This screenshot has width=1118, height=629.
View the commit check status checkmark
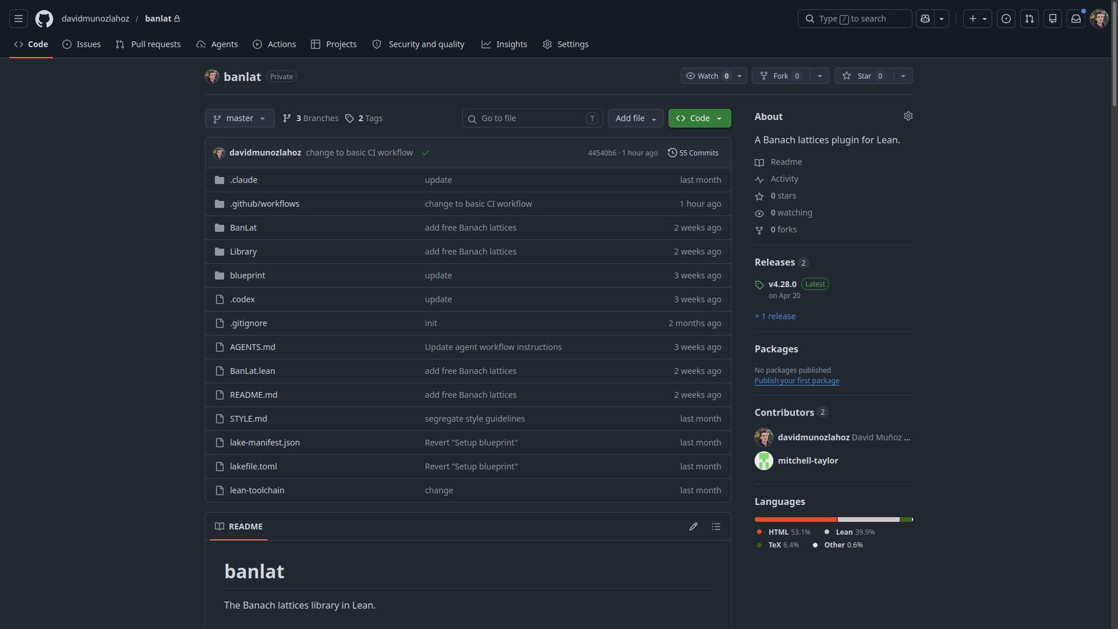pos(426,153)
